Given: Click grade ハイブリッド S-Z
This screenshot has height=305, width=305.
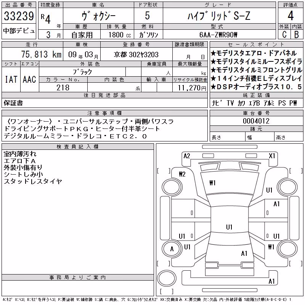Looking at the screenshot, I should point(219,16).
